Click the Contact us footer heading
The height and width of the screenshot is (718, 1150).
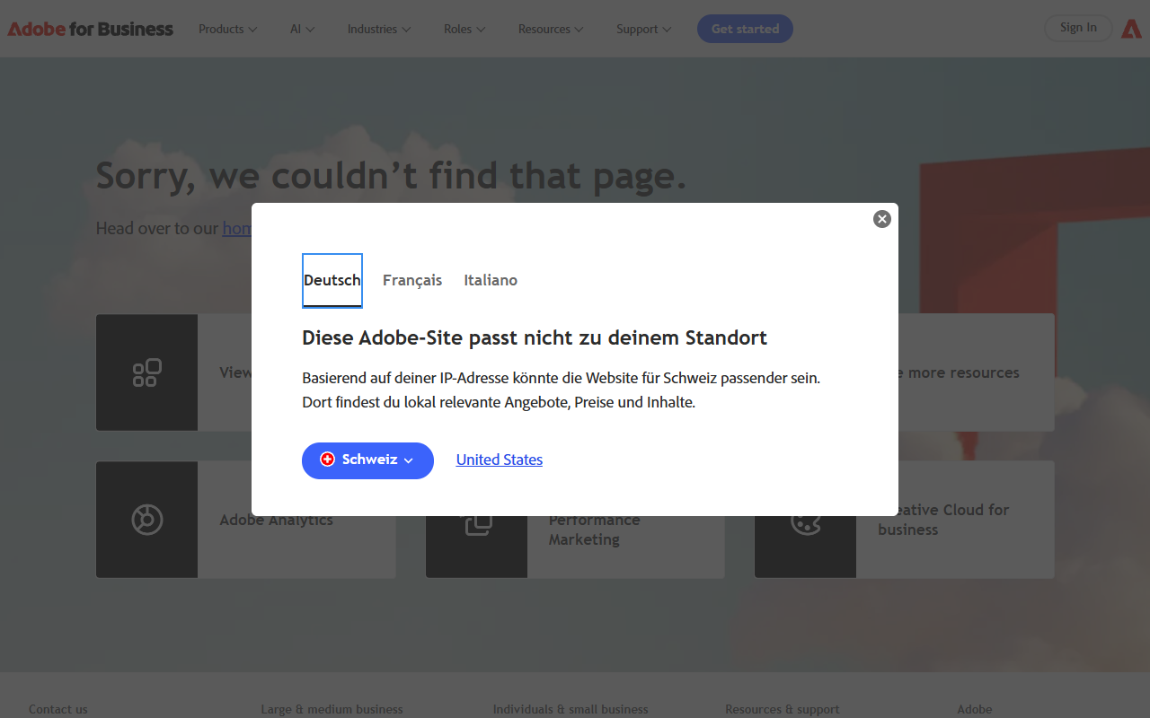58,709
